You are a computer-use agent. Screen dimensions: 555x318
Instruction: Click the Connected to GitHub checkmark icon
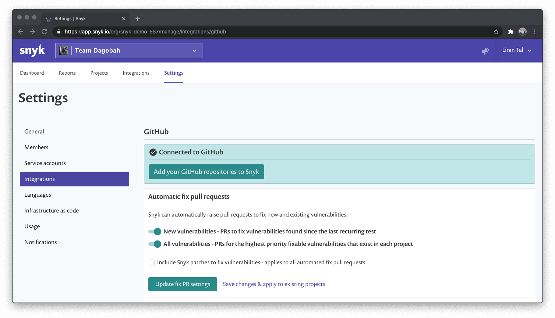153,152
